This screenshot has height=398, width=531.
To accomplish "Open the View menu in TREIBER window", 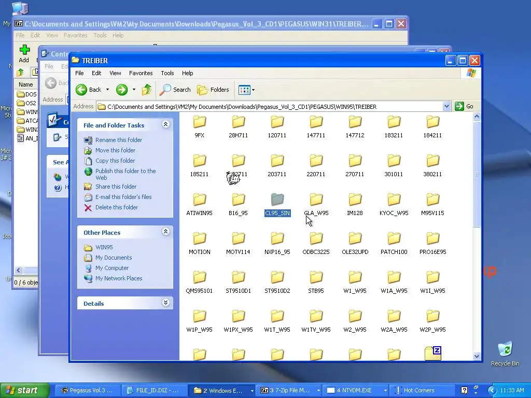I will (115, 73).
